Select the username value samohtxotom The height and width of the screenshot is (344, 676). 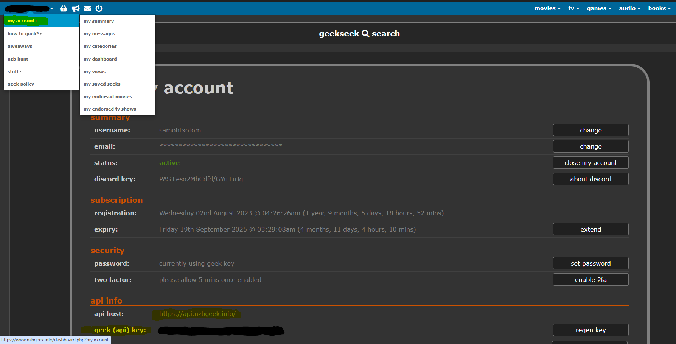pyautogui.click(x=180, y=130)
